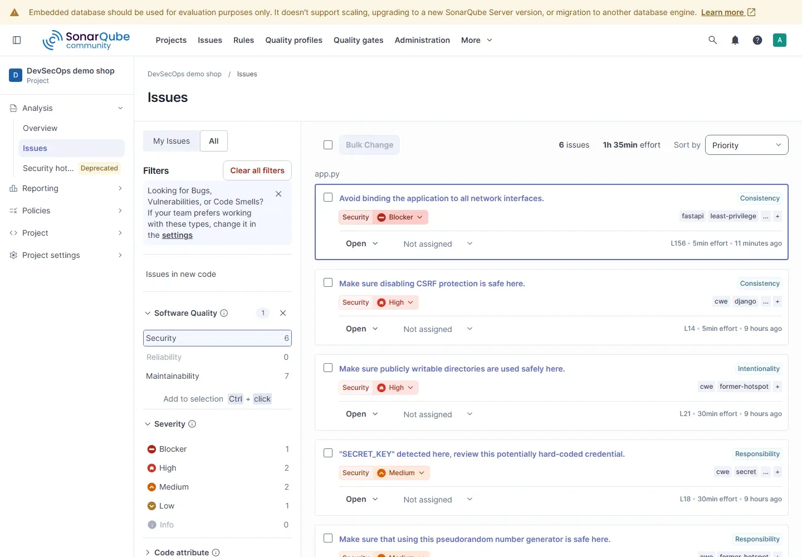Show more tags ellipsis on SECRET_KEY issue
The height and width of the screenshot is (557, 802).
pyautogui.click(x=766, y=472)
